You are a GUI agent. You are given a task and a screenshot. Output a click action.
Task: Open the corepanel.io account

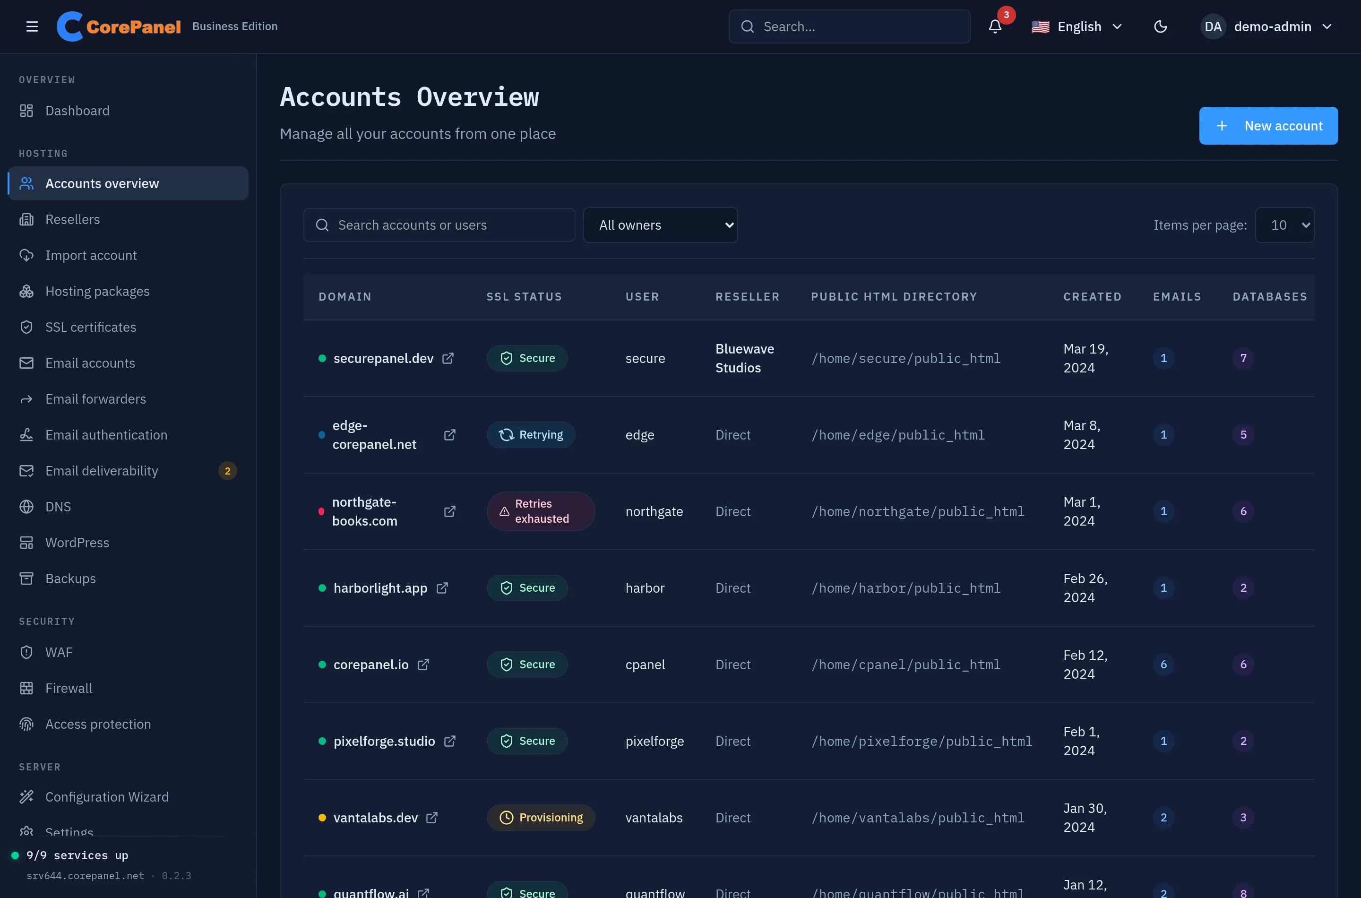(371, 665)
